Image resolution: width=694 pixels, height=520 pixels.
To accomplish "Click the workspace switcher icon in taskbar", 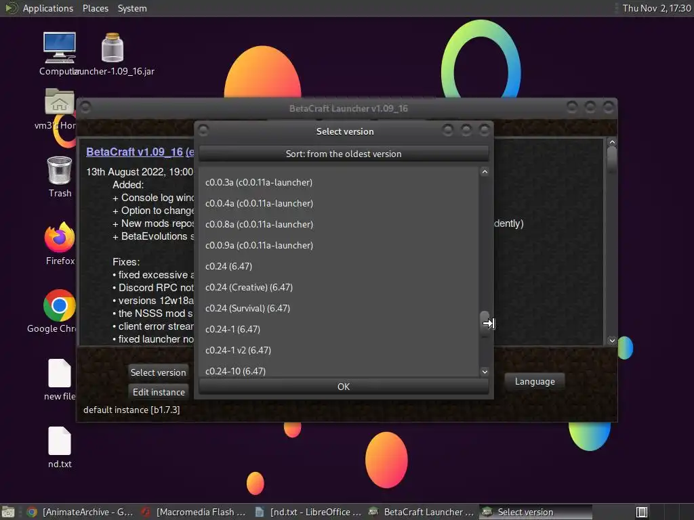I will coord(642,512).
